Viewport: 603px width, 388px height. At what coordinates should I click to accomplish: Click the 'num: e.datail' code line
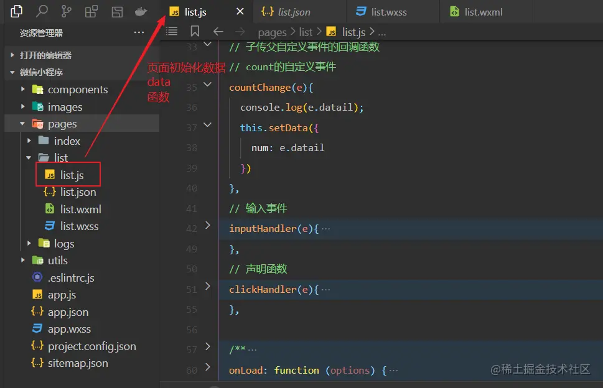click(287, 148)
